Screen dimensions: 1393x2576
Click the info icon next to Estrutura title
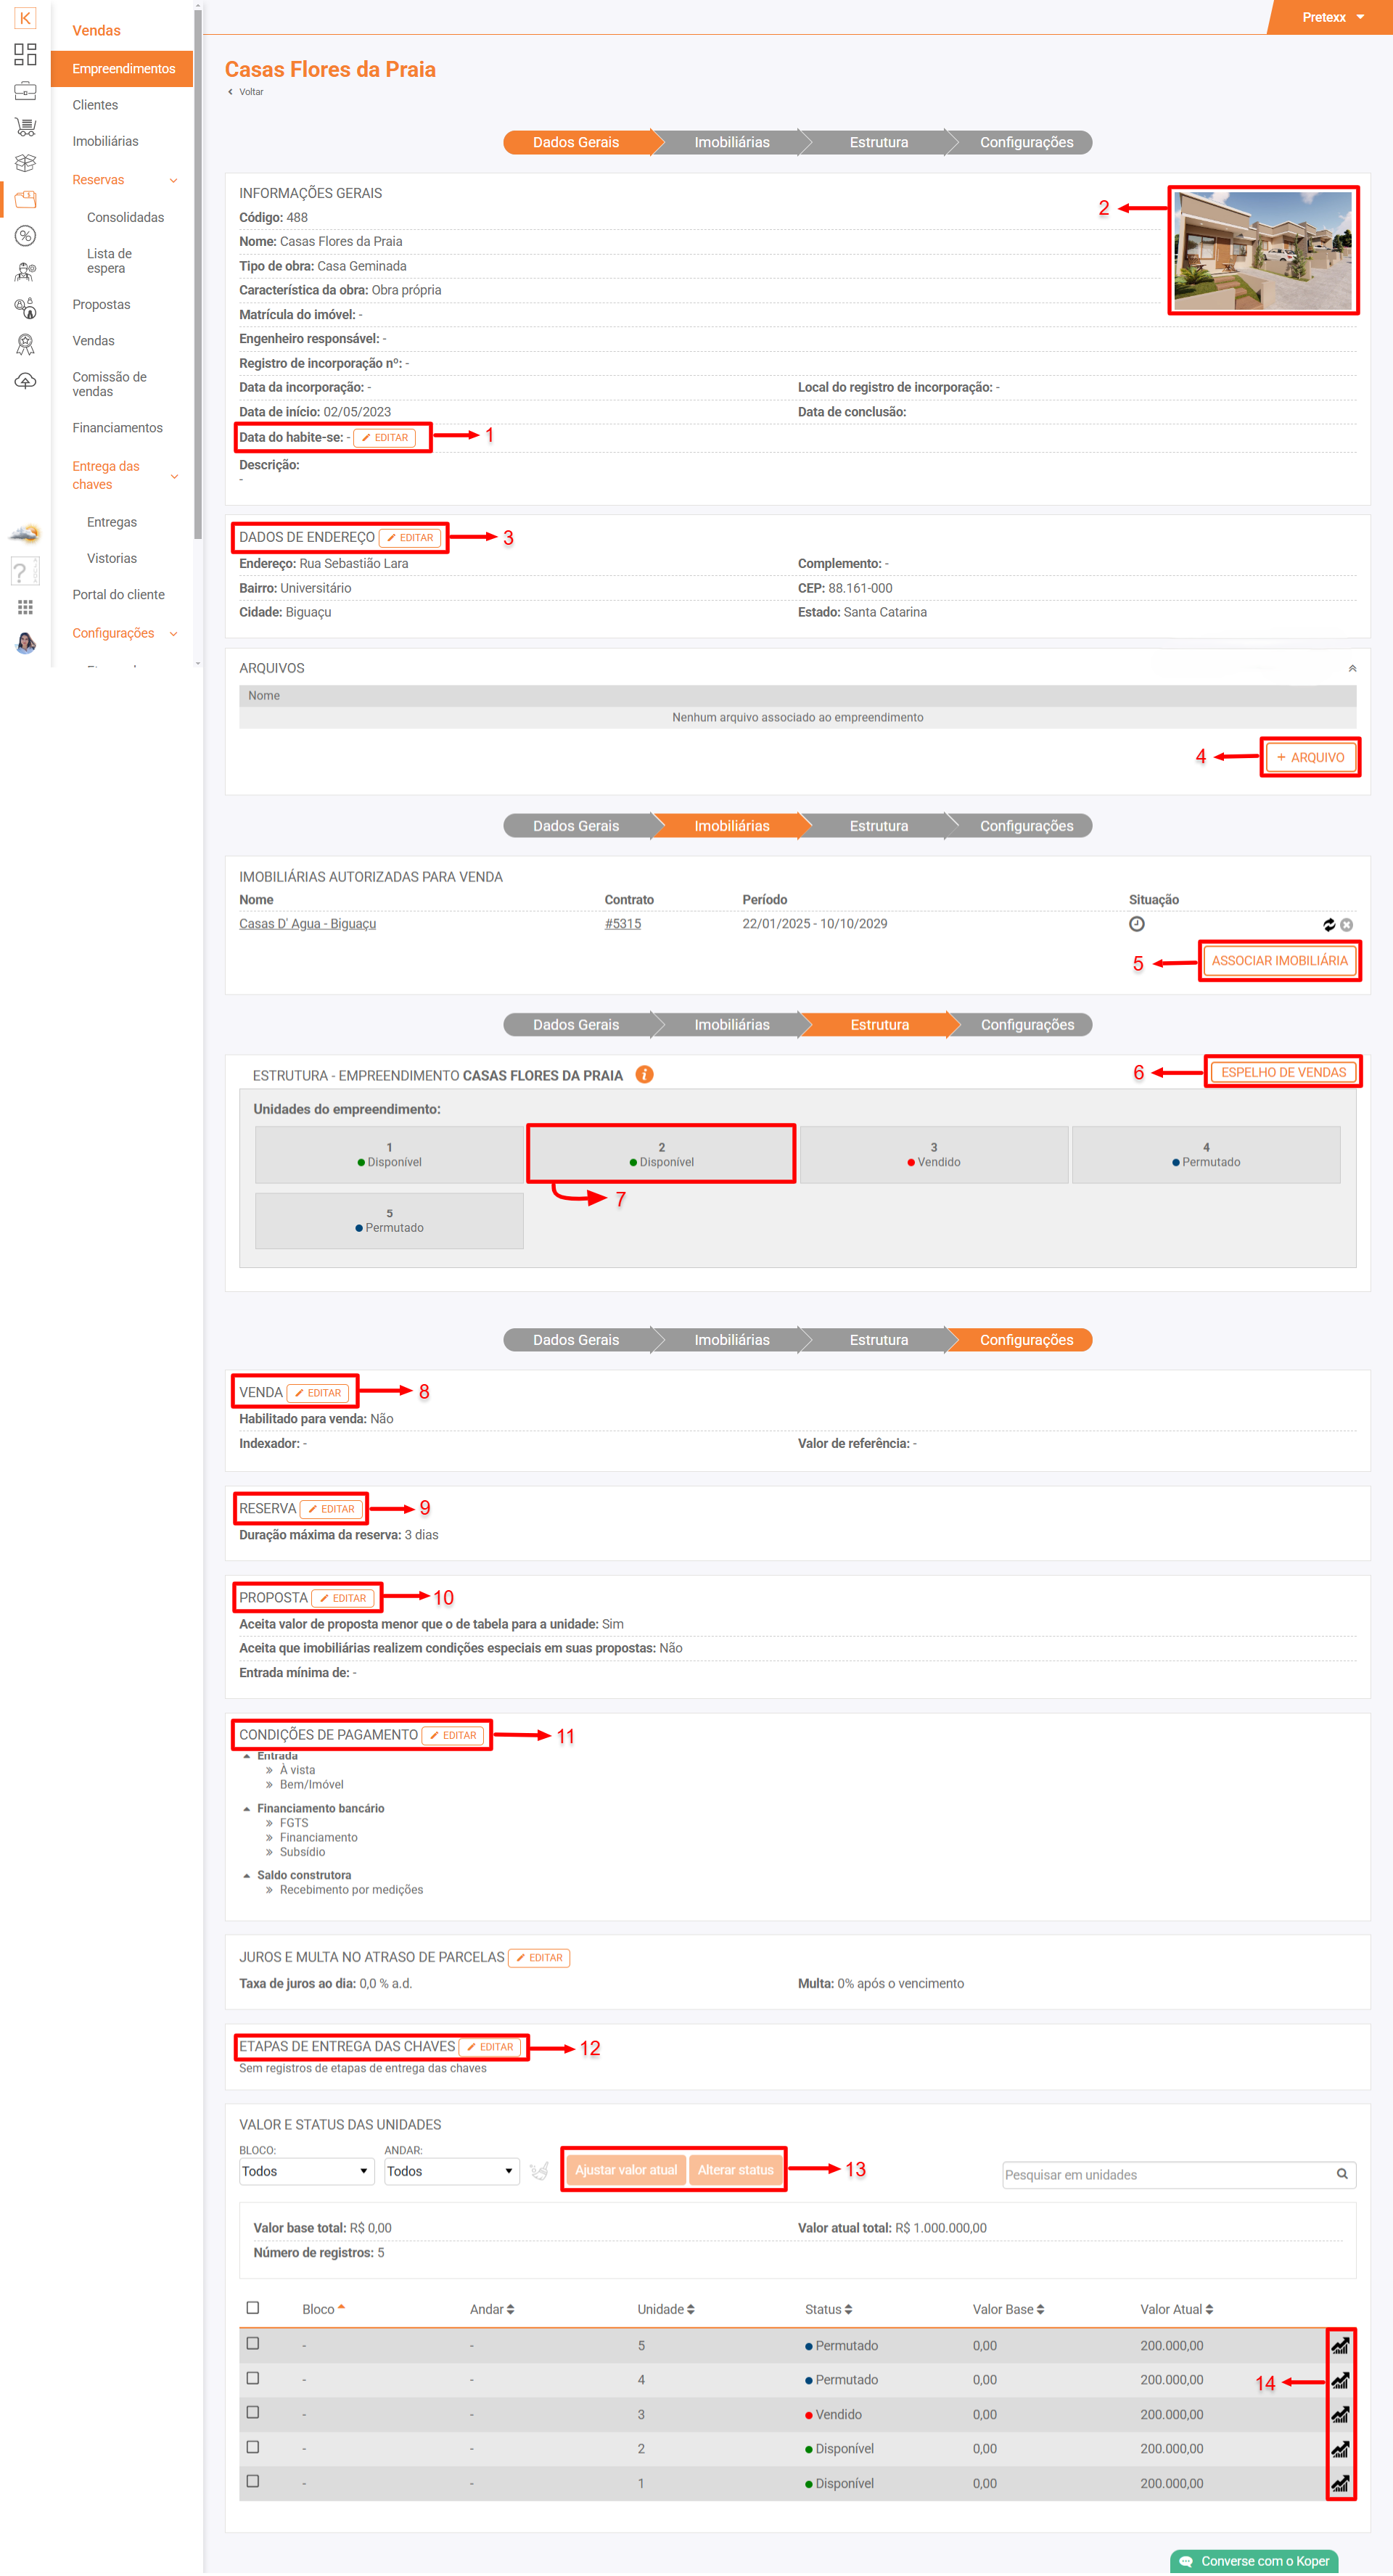point(645,1074)
